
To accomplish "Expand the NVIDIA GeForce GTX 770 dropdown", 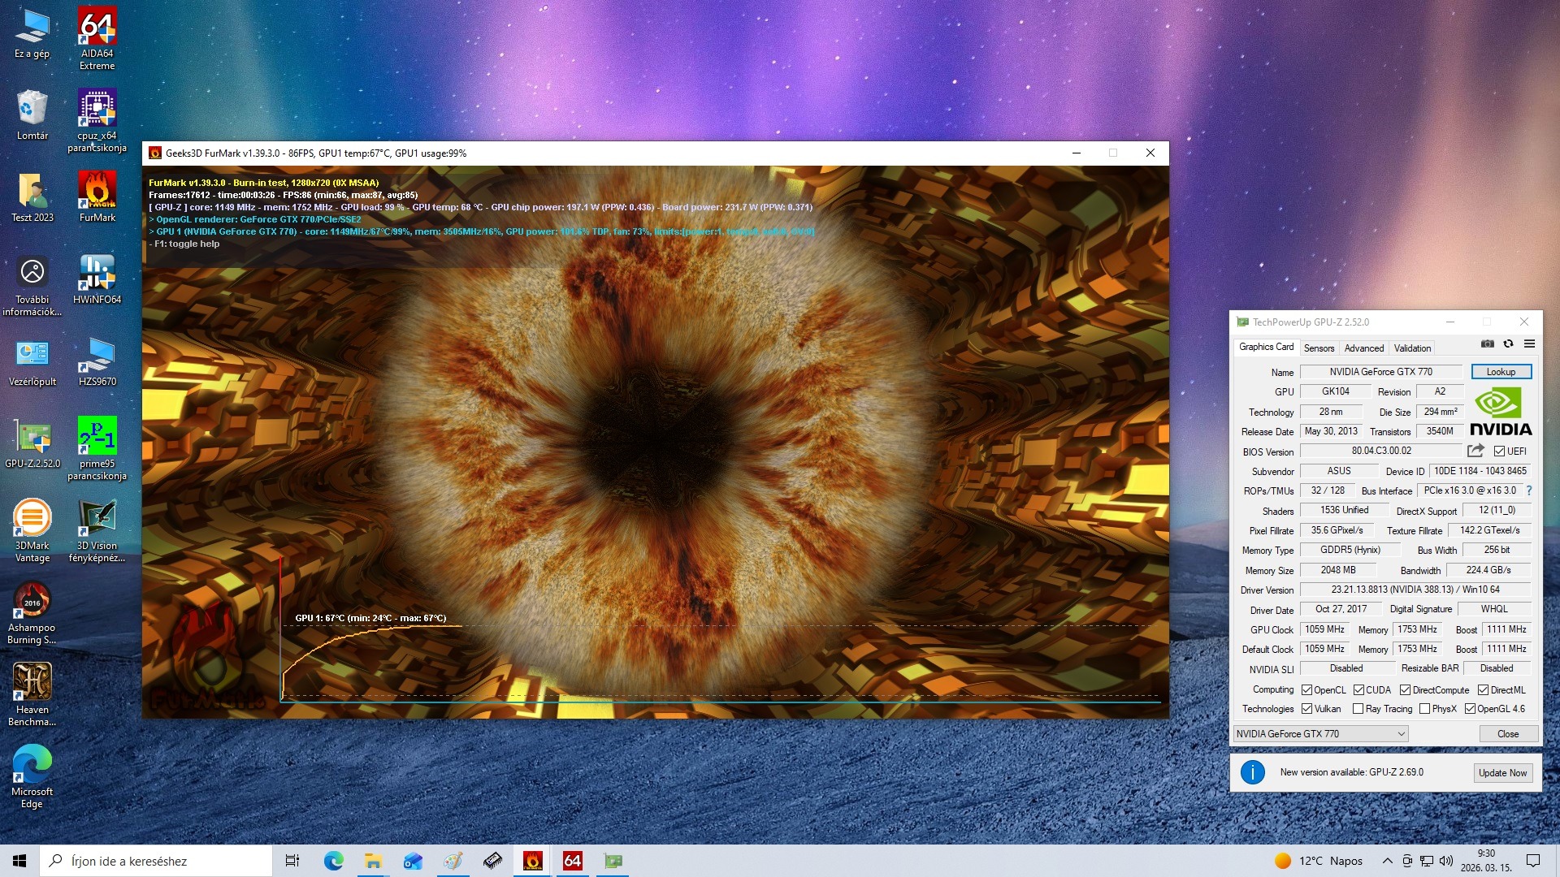I will tap(1401, 734).
